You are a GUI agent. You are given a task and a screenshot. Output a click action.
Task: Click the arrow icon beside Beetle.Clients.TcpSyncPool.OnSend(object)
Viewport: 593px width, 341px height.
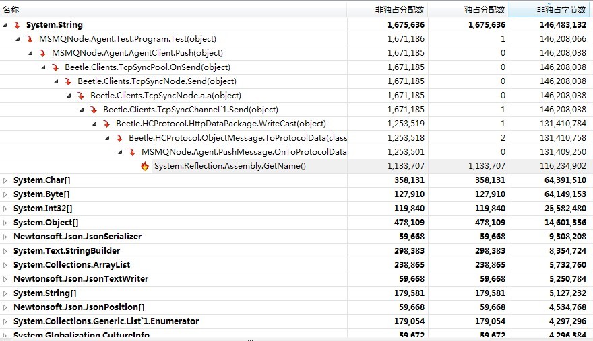(55, 68)
